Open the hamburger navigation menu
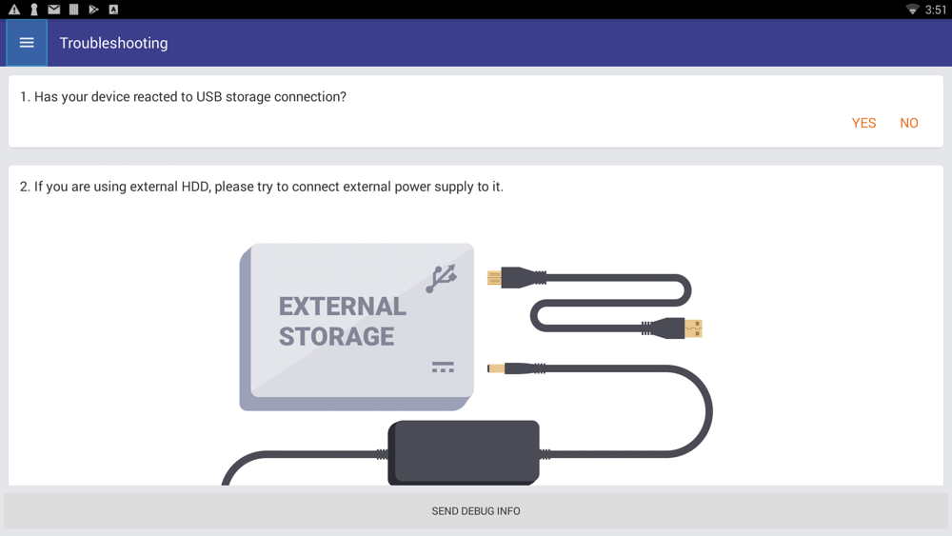Image resolution: width=952 pixels, height=536 pixels. coord(27,43)
